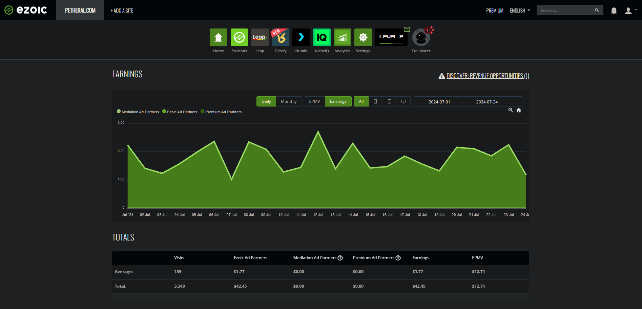Viewport: 642px width, 309px height.
Task: Reset chart with the home icon
Action: point(519,110)
